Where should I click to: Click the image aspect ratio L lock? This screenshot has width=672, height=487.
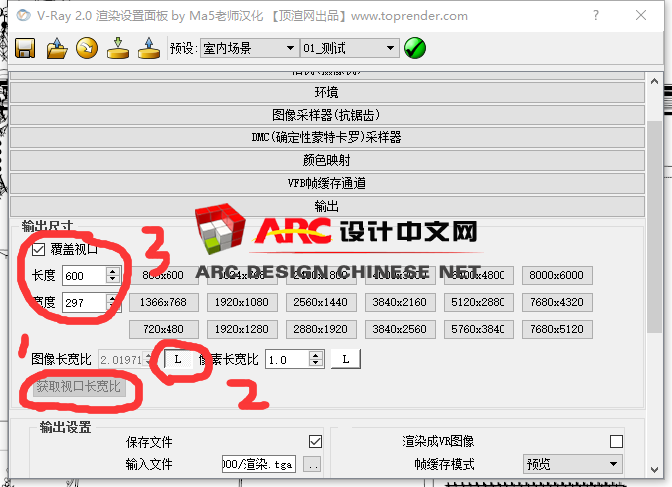[177, 359]
